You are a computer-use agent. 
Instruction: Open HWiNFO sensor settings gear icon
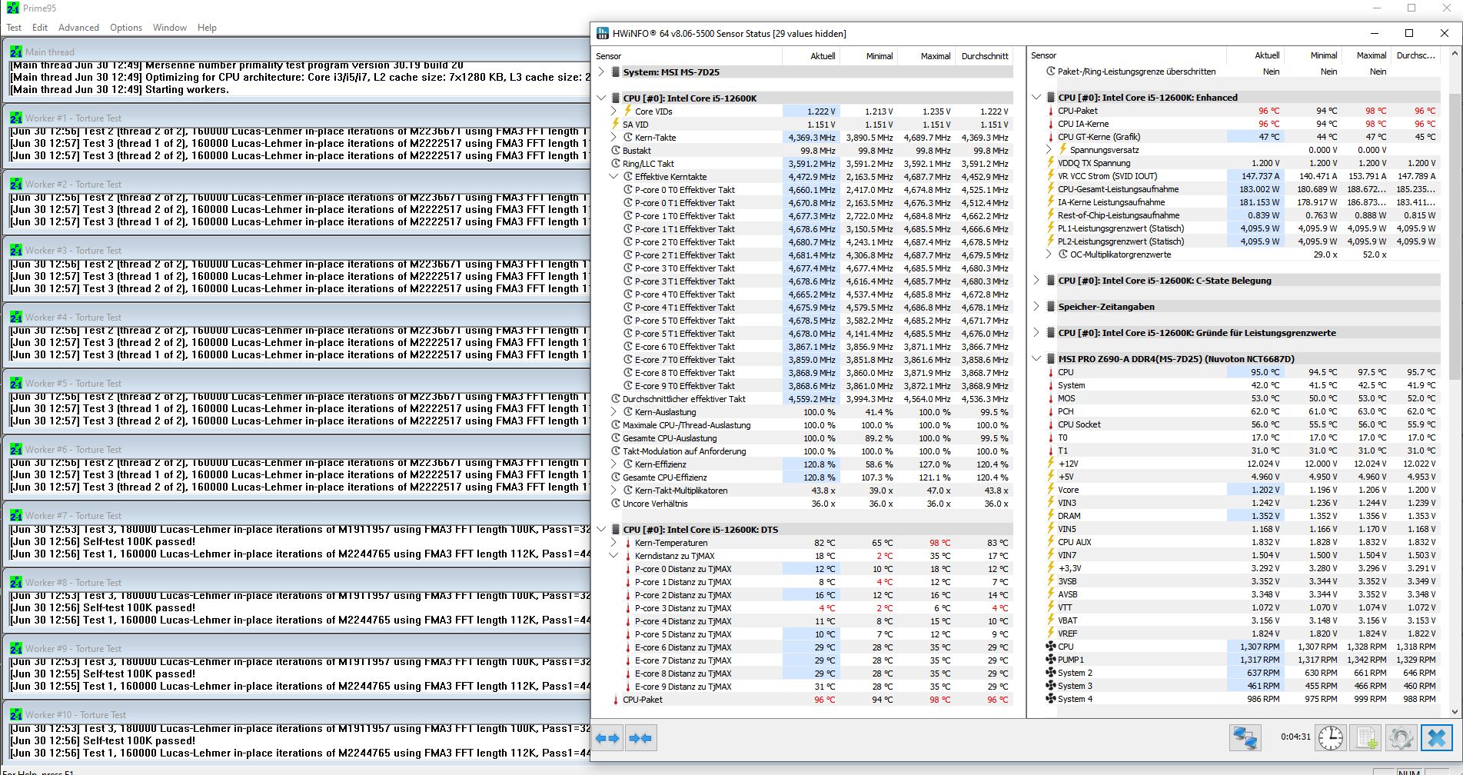[x=1401, y=738]
